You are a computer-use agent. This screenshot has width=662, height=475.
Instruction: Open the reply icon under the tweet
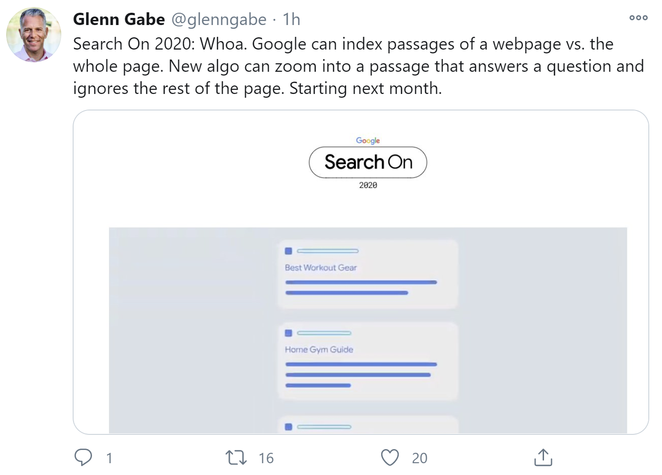[x=84, y=457]
